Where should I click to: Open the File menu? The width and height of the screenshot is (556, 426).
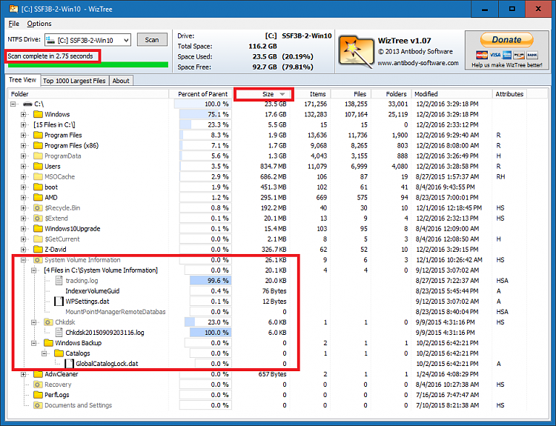tap(14, 24)
